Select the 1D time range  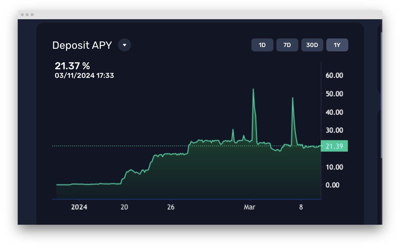coord(262,45)
